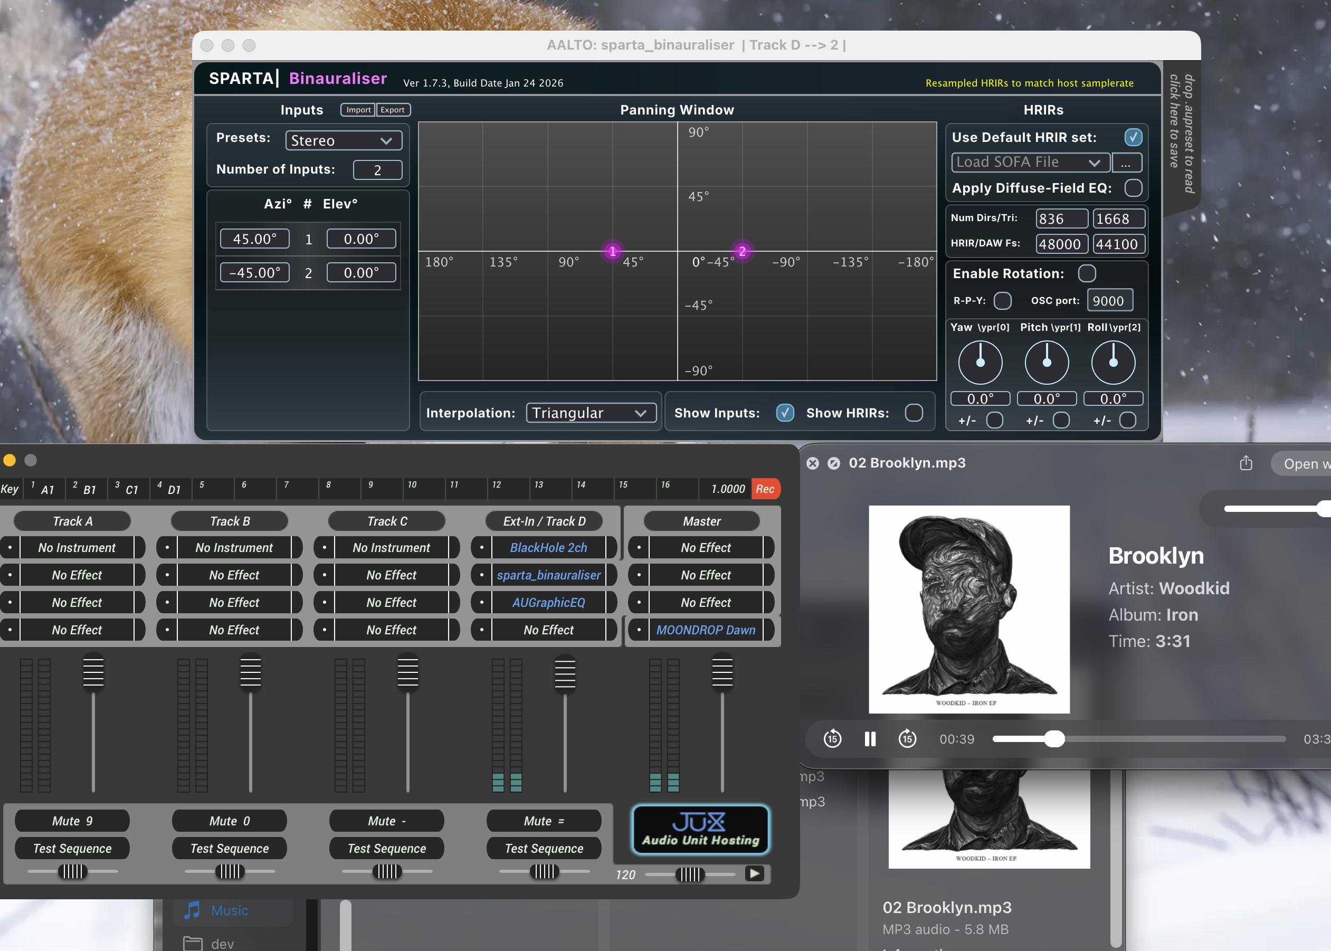This screenshot has width=1331, height=951.
Task: Open the Presets dropdown showing Stereo
Action: point(344,140)
